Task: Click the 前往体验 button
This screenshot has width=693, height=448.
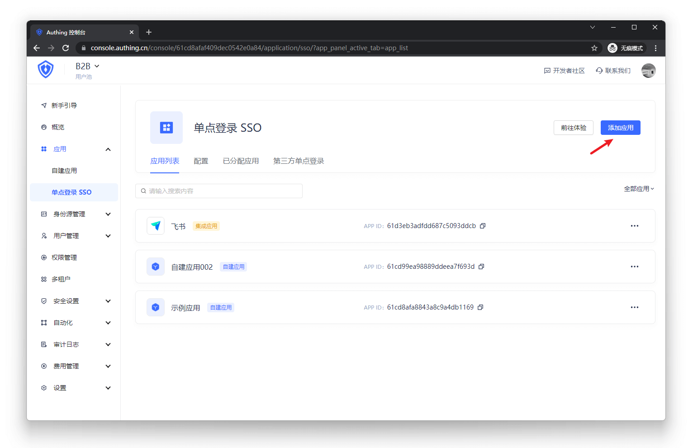Action: [573, 128]
